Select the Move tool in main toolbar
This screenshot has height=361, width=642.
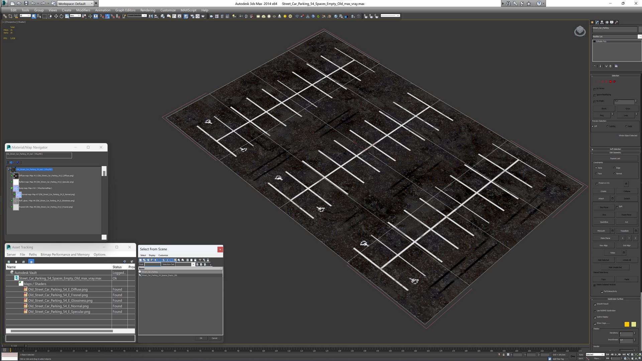[56, 16]
